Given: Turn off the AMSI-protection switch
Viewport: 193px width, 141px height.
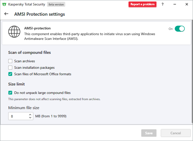Looking at the screenshot, I should tap(179, 29).
